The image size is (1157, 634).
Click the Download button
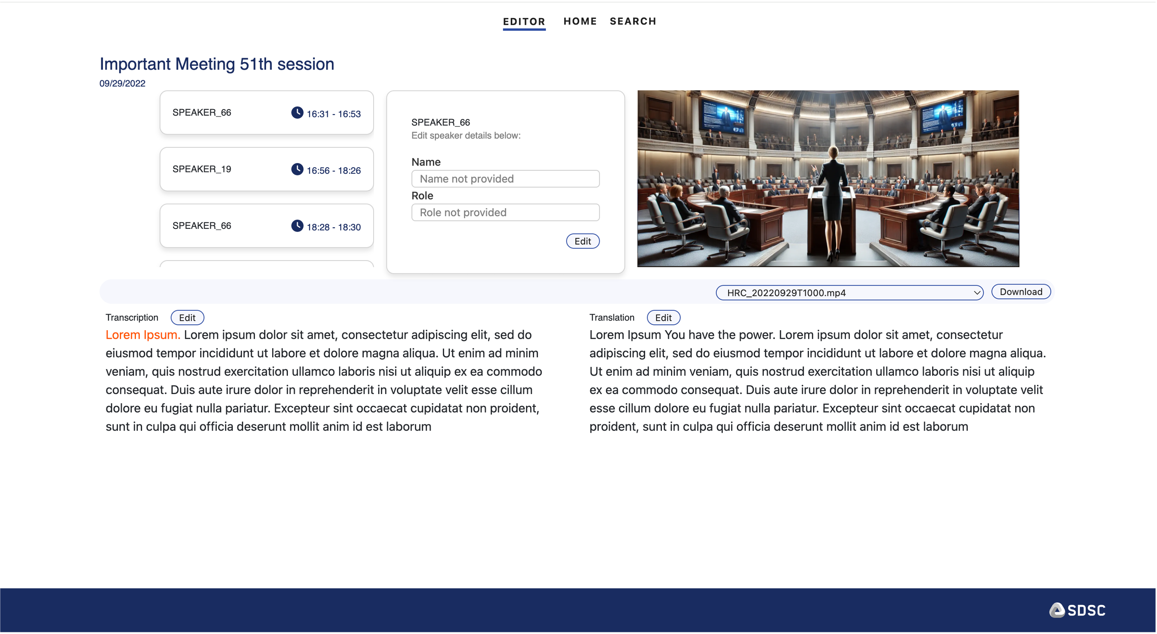coord(1021,291)
